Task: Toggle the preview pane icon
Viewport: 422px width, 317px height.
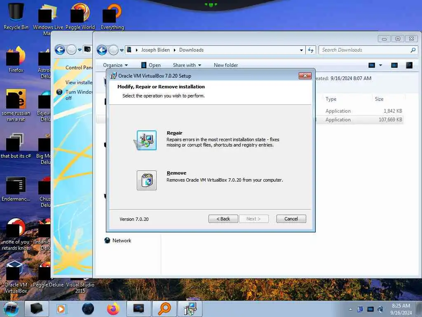Action: [x=394, y=65]
